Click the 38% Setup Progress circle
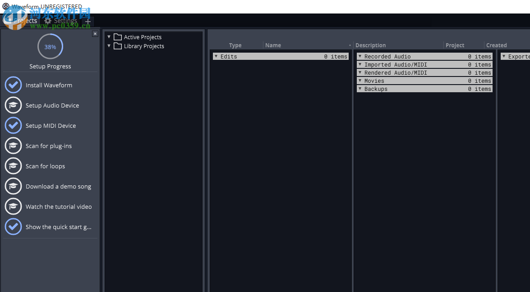530x292 pixels. point(50,46)
